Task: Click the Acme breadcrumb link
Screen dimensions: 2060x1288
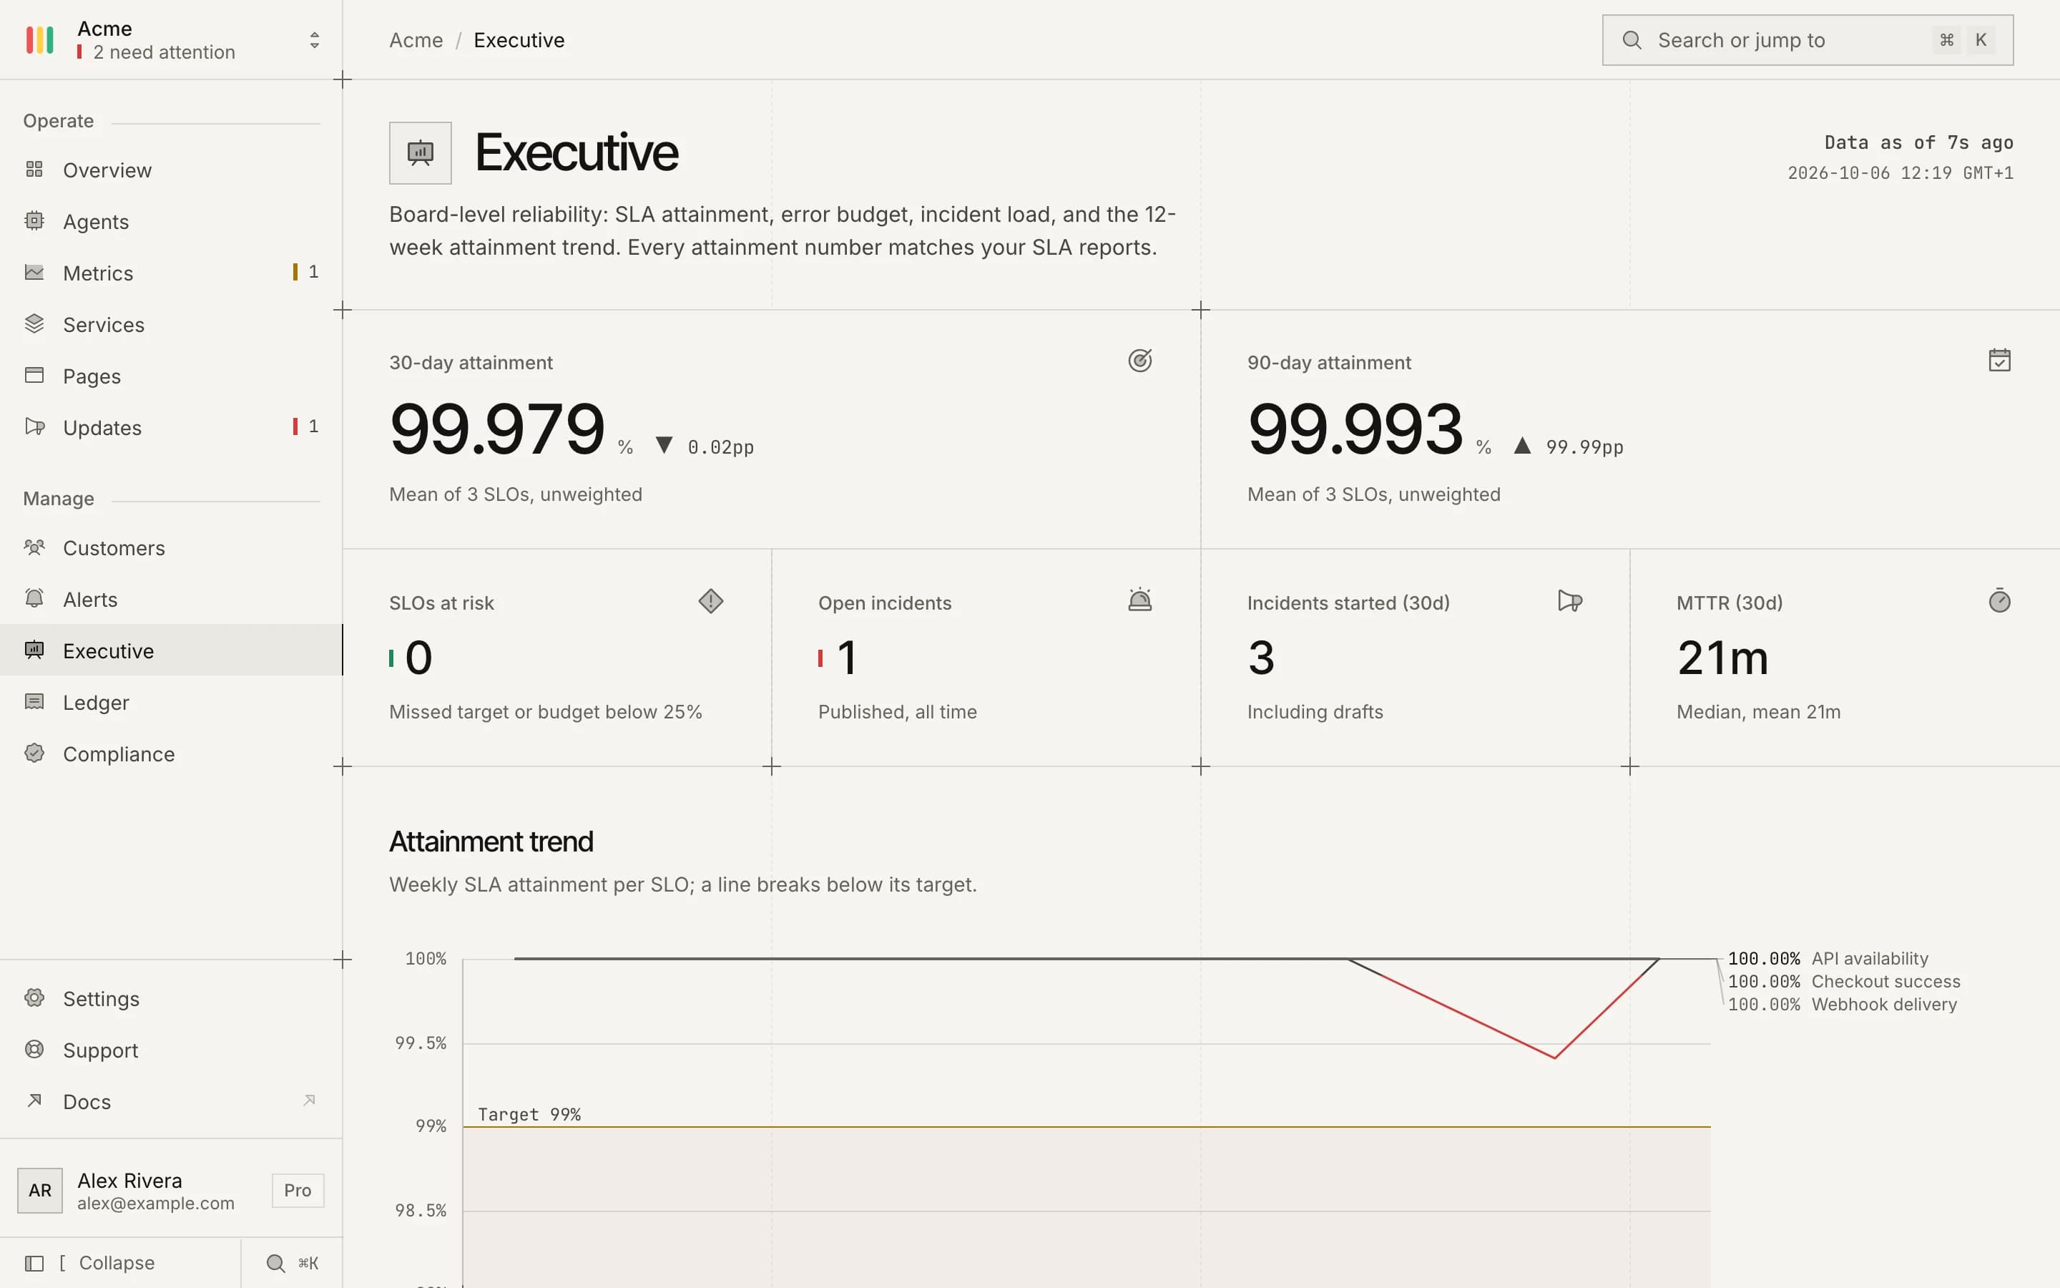Action: (x=416, y=40)
